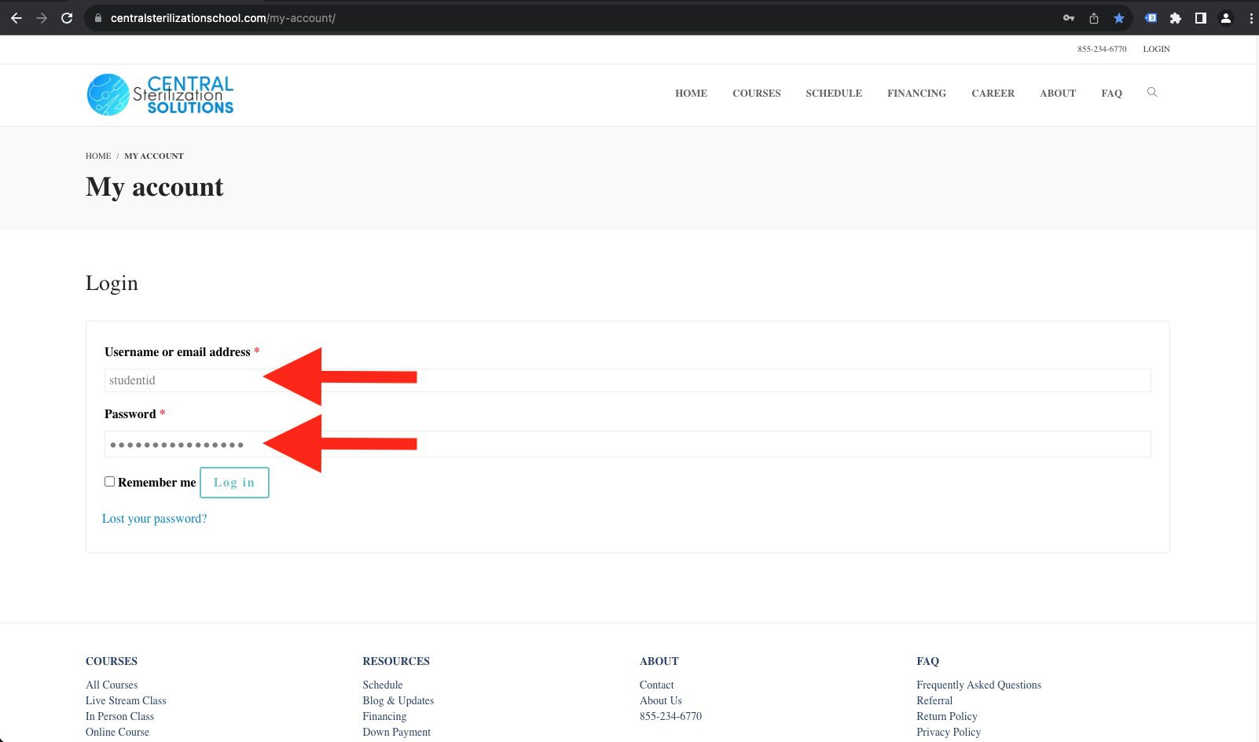Click the Log in button
This screenshot has height=742, width=1259.
[234, 483]
